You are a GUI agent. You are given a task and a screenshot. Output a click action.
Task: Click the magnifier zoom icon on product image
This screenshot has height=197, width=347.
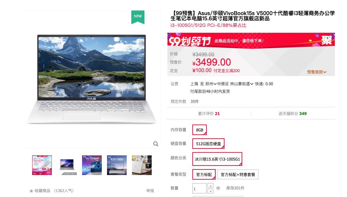[x=156, y=144]
